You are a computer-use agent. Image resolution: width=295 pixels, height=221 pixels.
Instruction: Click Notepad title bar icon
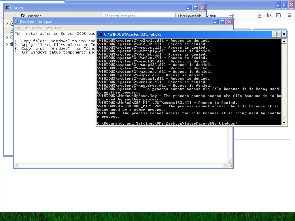(x=16, y=22)
